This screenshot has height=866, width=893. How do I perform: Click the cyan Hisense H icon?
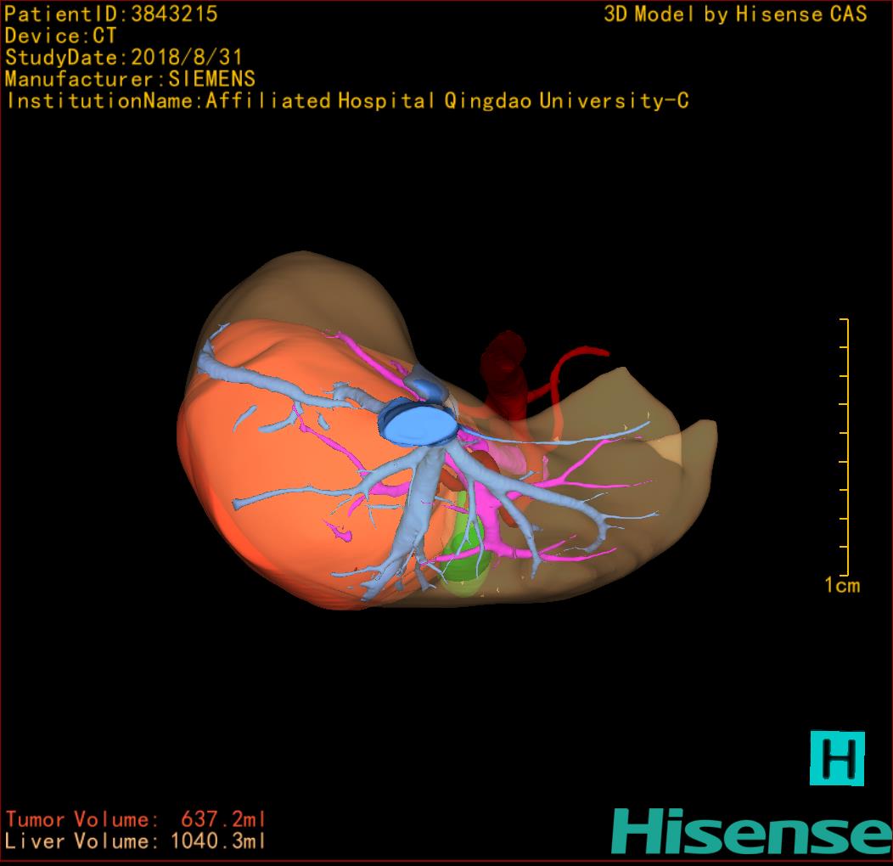(x=836, y=757)
